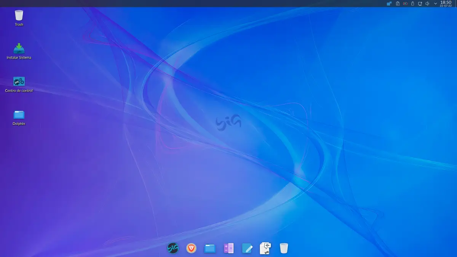Click the BigLinux logo on wallpaper center
457x257 pixels.
tap(228, 123)
